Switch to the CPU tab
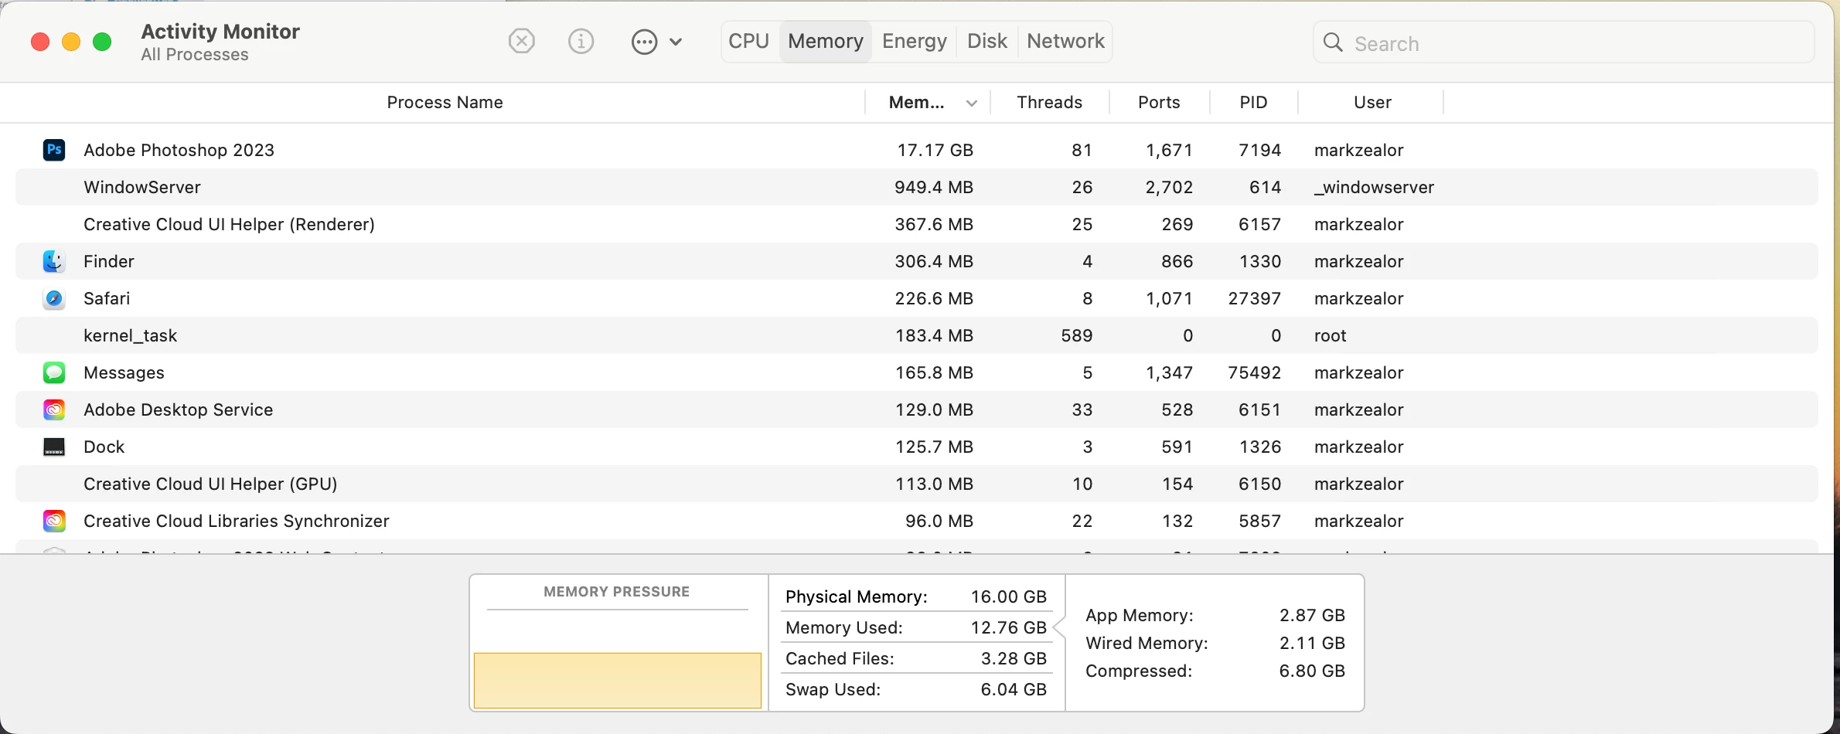1840x734 pixels. tap(749, 41)
